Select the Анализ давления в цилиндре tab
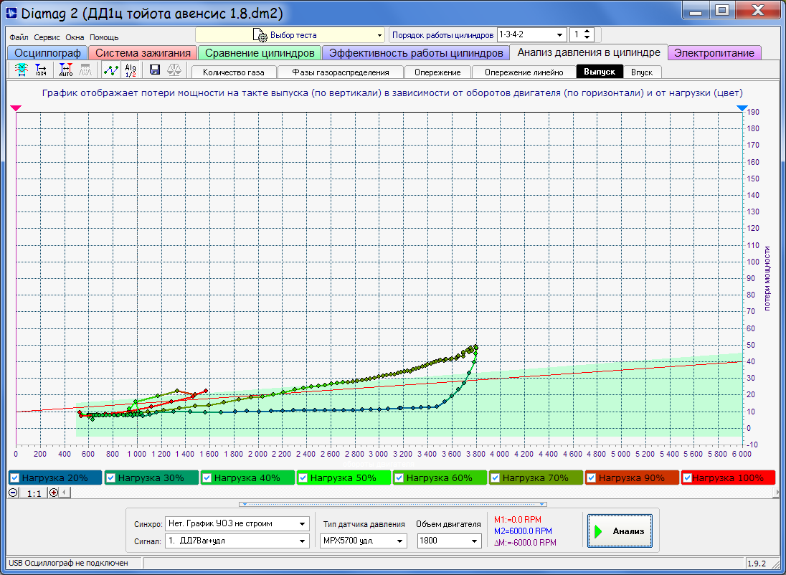786x575 pixels. point(589,52)
